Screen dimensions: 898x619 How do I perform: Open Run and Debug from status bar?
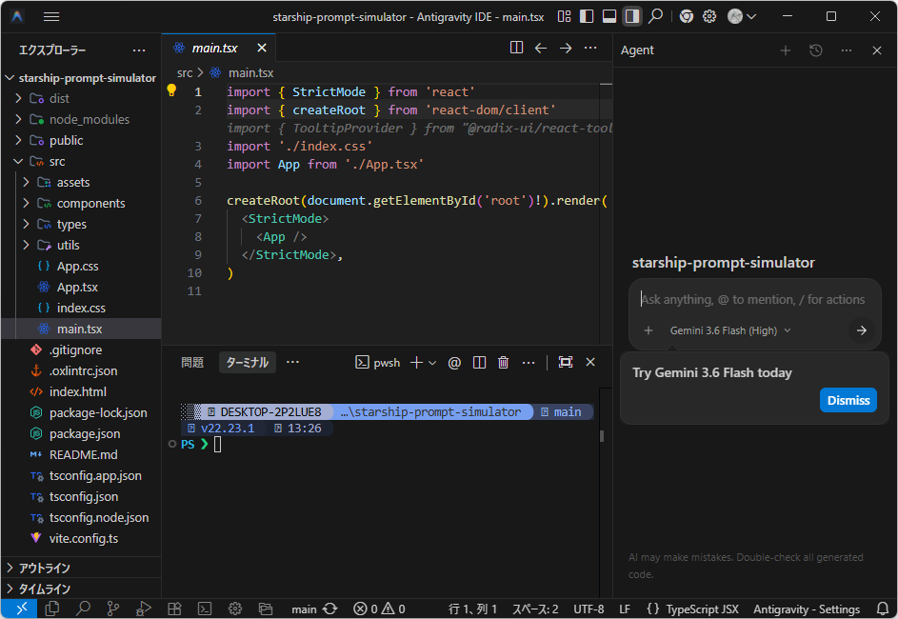[144, 609]
